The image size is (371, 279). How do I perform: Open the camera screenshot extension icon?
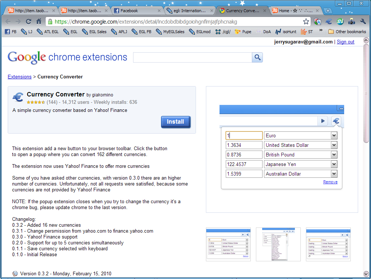click(x=352, y=22)
